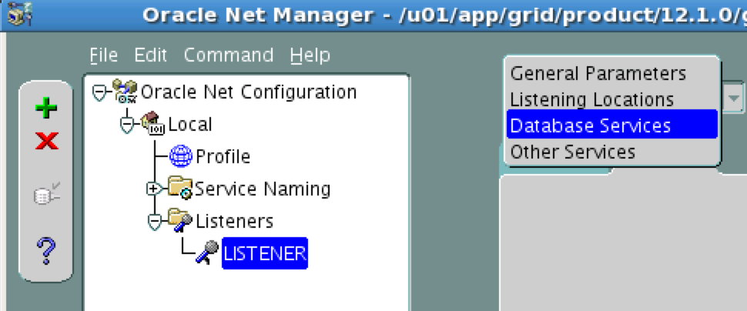The height and width of the screenshot is (311, 747).
Task: Expand the Service Naming node
Action: (x=153, y=189)
